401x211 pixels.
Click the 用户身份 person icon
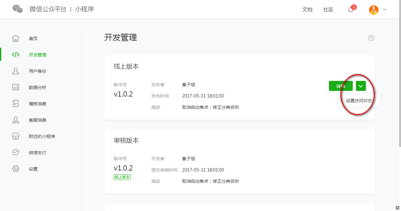tap(16, 71)
